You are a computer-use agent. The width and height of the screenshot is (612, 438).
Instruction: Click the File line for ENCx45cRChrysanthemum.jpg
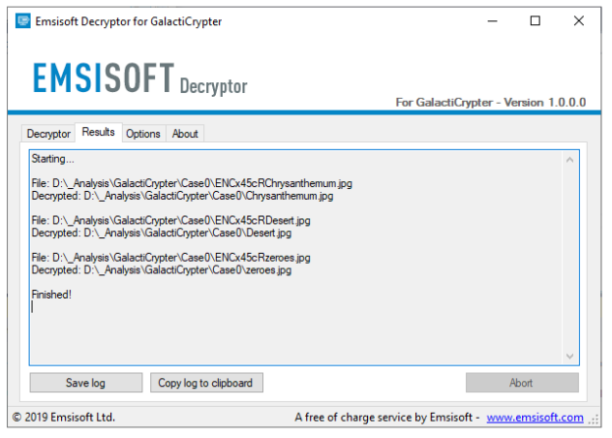[x=192, y=183]
